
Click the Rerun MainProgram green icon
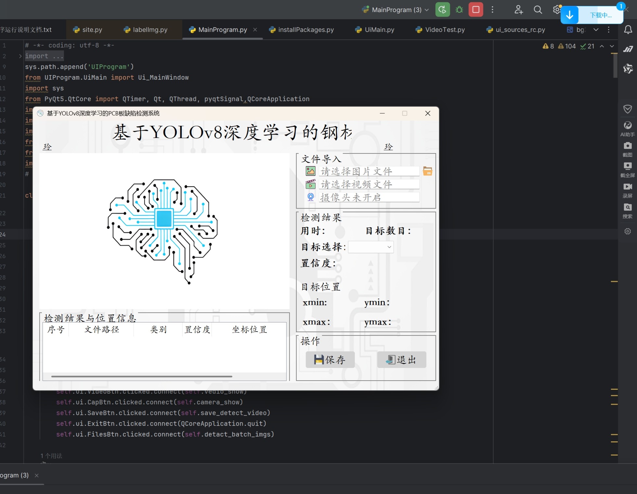[442, 9]
